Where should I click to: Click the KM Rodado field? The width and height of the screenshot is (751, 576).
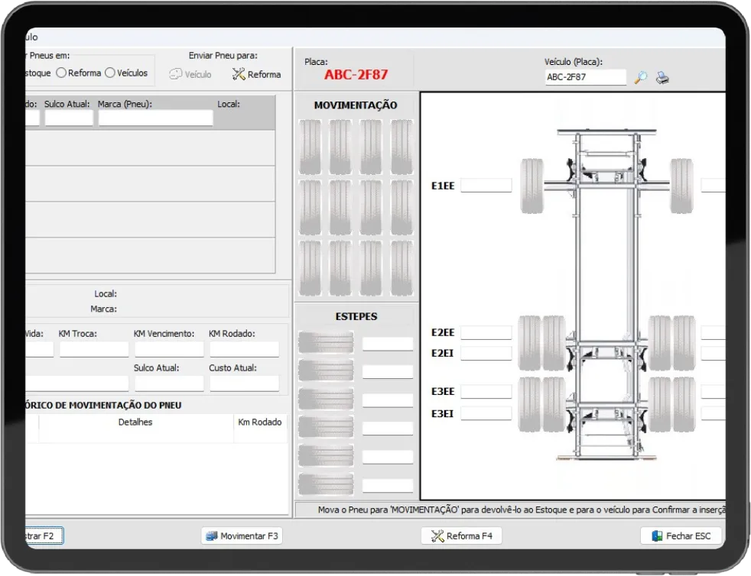pyautogui.click(x=244, y=349)
